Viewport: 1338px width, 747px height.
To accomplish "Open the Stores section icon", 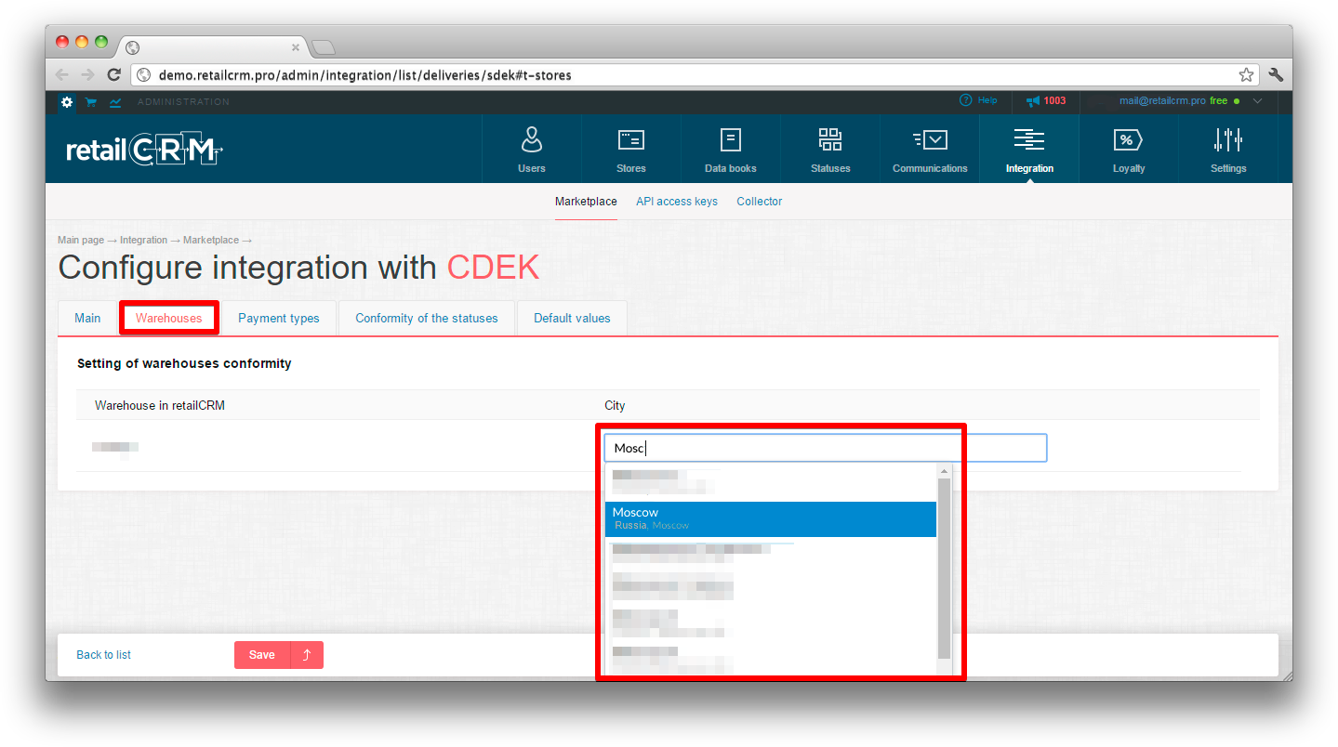I will pyautogui.click(x=631, y=149).
